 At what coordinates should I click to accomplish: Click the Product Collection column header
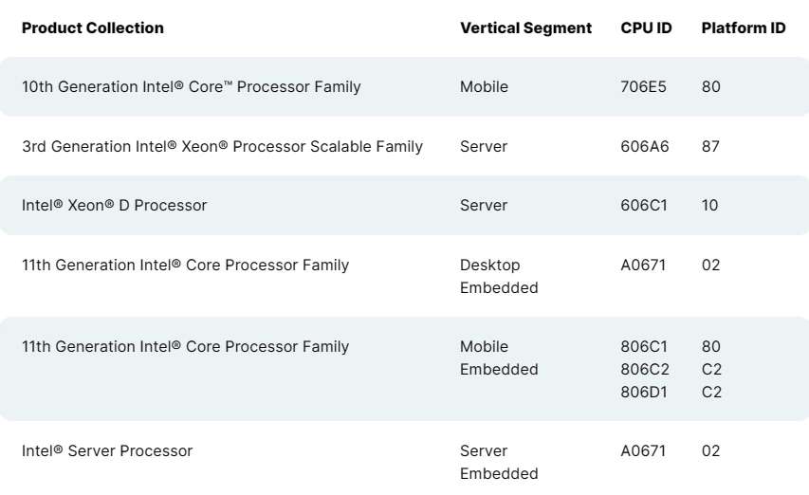click(x=93, y=27)
